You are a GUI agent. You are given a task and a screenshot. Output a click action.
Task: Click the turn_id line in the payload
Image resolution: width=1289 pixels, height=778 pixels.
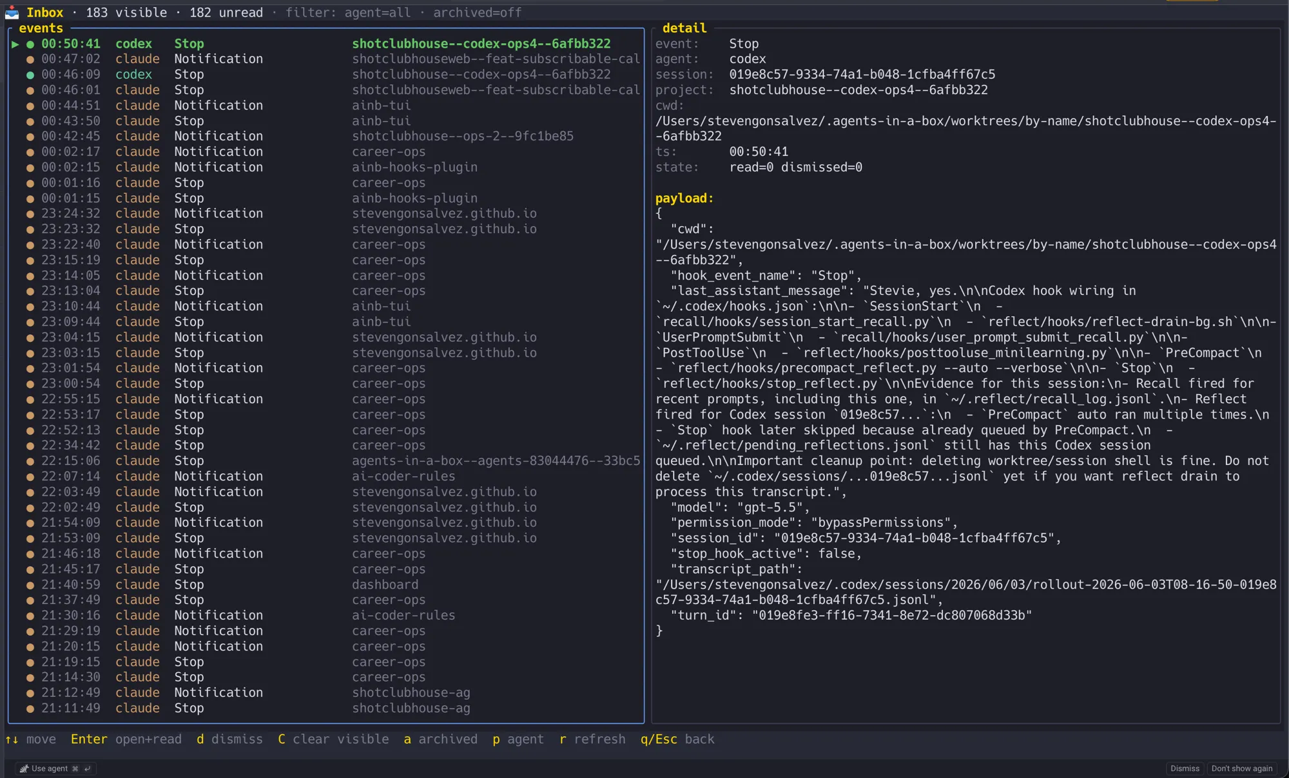pos(851,616)
